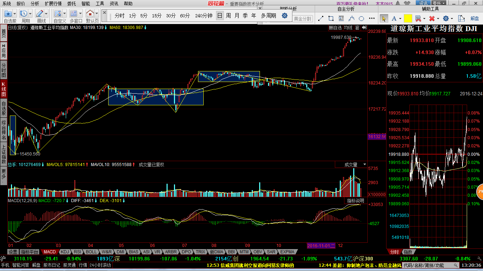Select the arrow pointer tool
This screenshot has height=271, width=483.
point(384,18)
